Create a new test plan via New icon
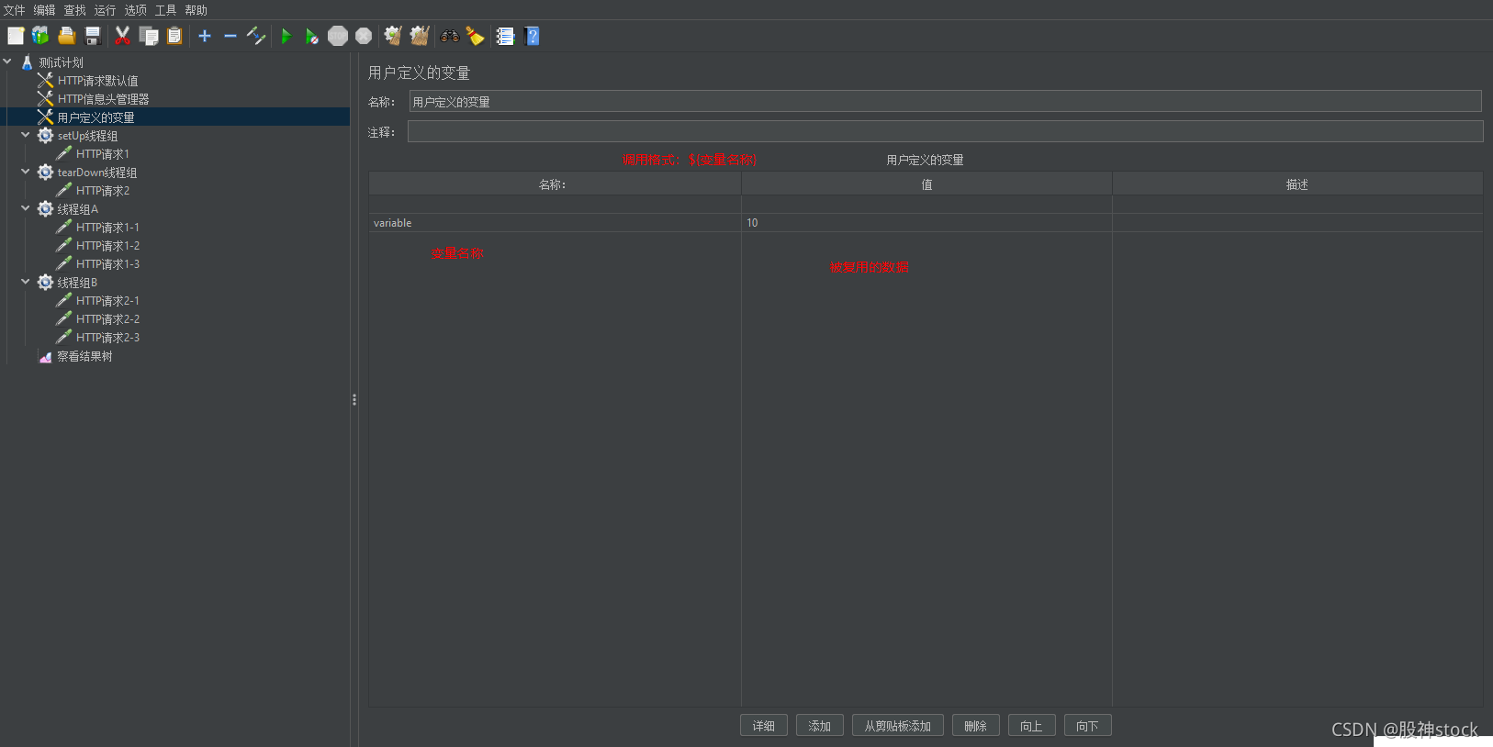Screen dimensions: 1493x747 click(x=16, y=36)
